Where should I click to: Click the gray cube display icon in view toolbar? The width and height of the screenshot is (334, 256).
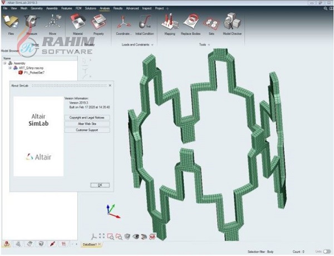click(x=127, y=237)
